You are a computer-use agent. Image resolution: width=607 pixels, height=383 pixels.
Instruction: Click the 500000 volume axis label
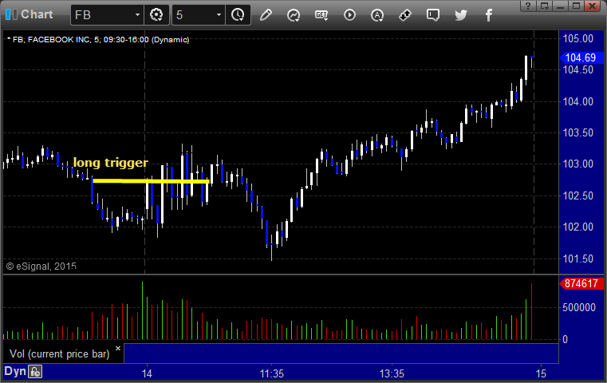(579, 307)
